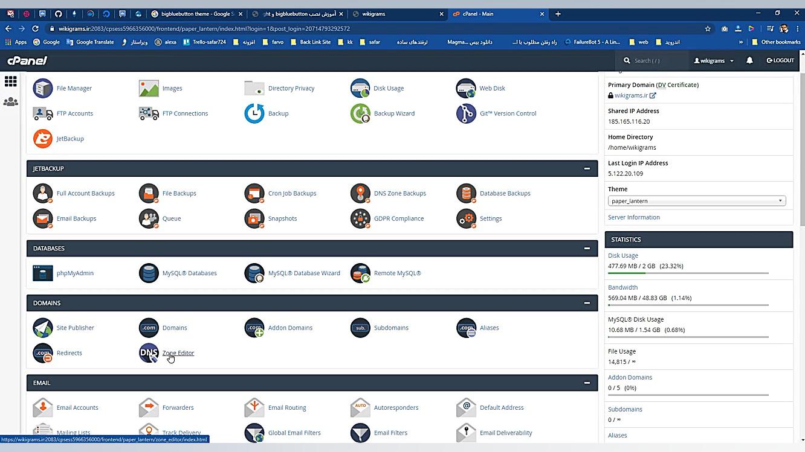Open the User Manager sidebar icon
This screenshot has width=805, height=452.
coord(11,102)
